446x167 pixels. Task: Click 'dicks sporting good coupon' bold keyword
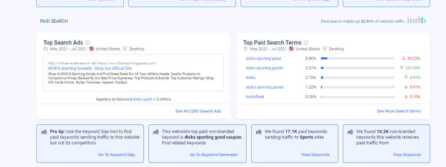213,137
